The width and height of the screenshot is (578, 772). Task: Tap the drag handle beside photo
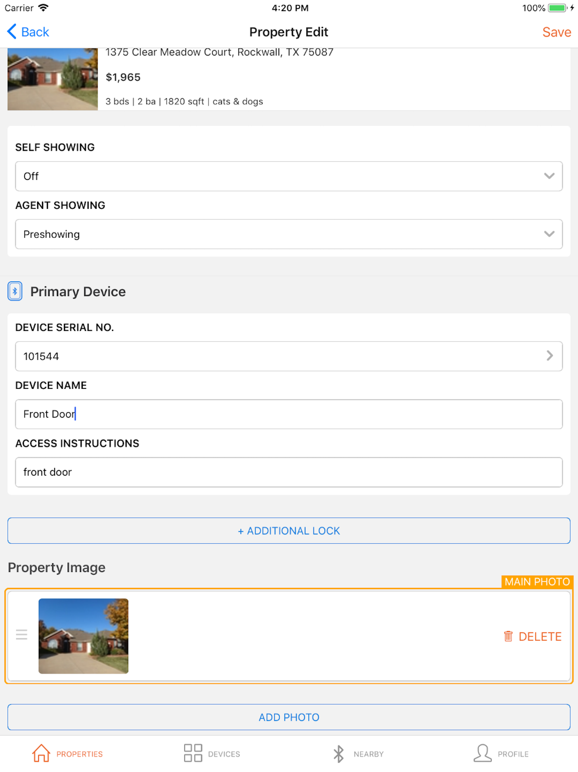click(x=22, y=634)
